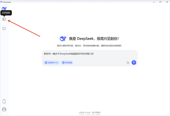Viewport: 170px width, 116px height.
Task: Click the 打开边栏 tooltip label
Action: [x=6, y=13]
